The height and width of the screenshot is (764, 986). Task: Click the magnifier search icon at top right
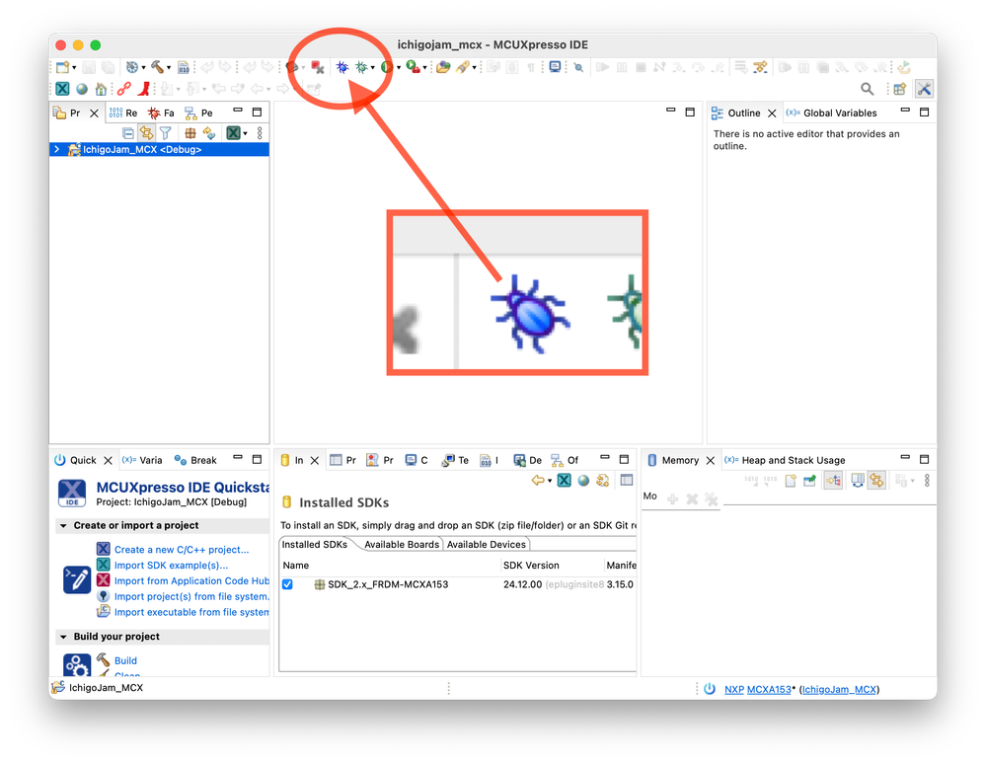point(868,89)
